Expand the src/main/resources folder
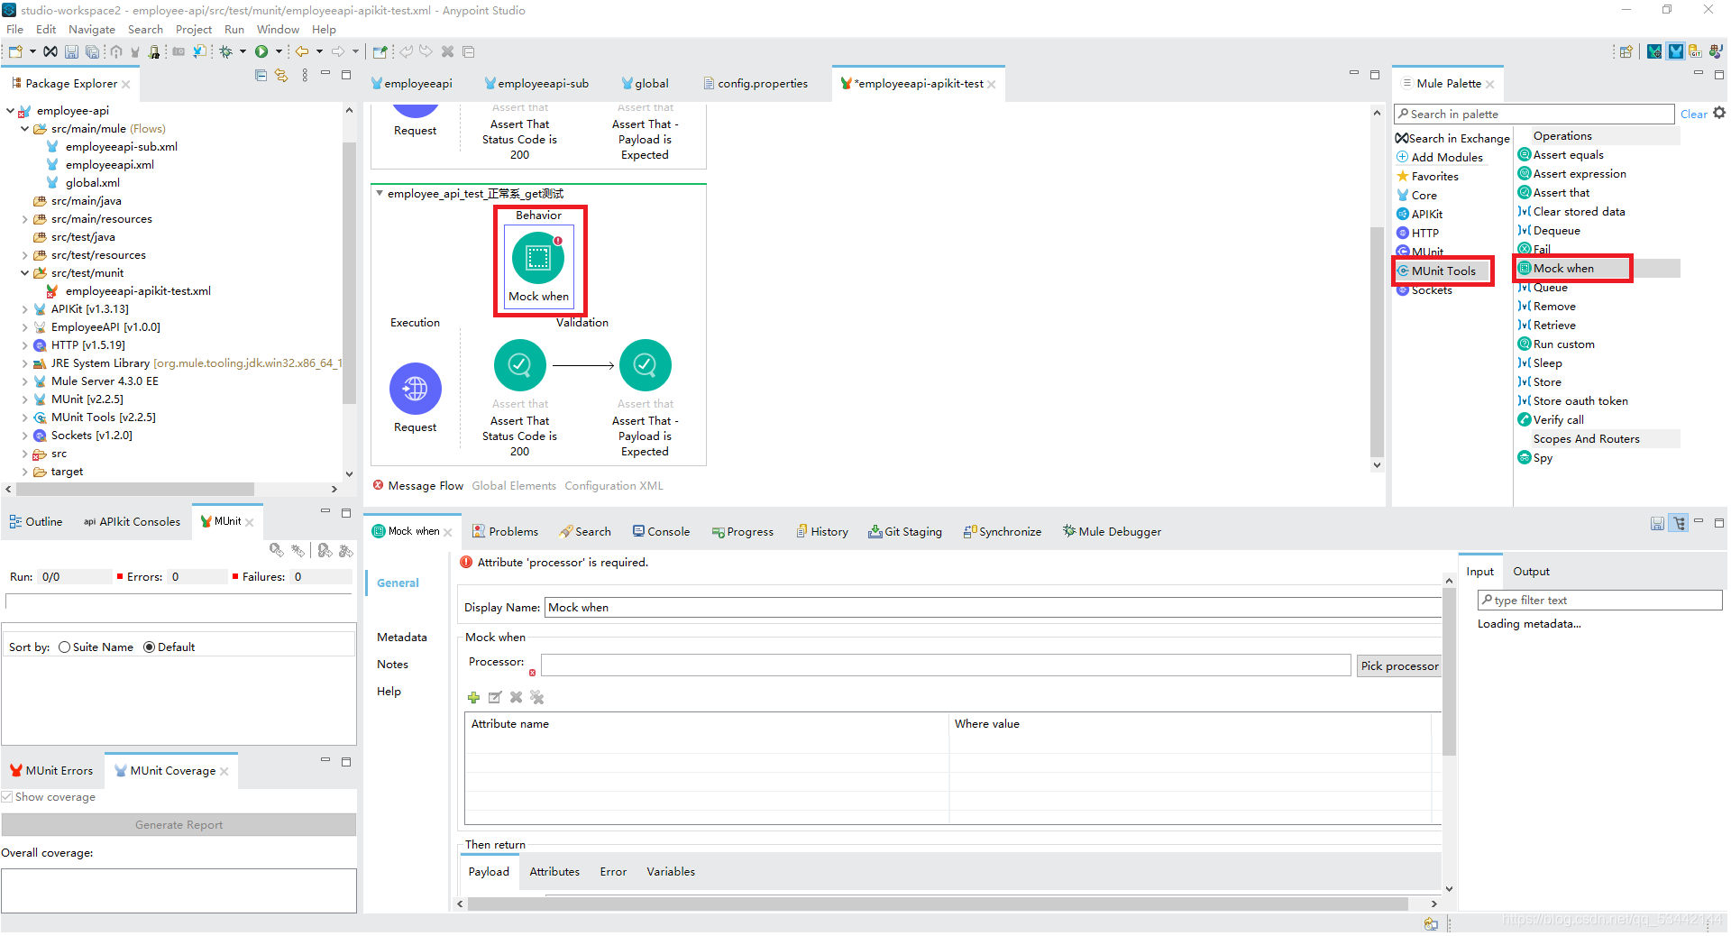 click(25, 219)
